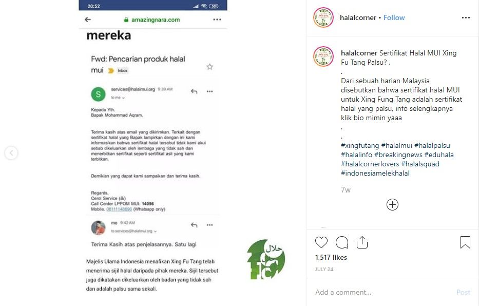Open the halalcorner profile picture in the header
479x306 pixels.
pos(323,17)
